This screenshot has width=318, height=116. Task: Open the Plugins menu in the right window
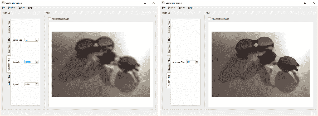[x=171, y=7]
